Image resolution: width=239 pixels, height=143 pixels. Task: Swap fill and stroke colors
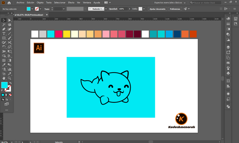click(10, 83)
